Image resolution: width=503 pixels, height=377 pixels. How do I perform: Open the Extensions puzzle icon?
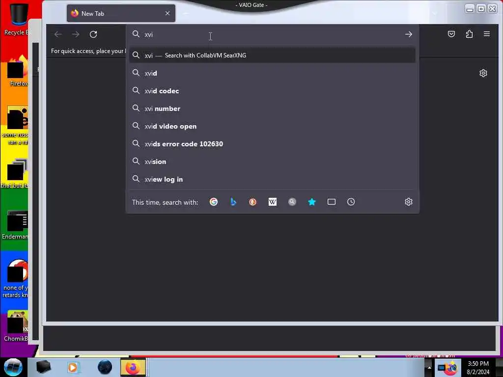pos(469,34)
